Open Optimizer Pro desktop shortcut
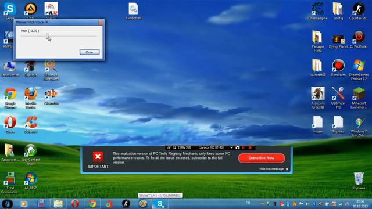The width and height of the screenshot is (372, 209). pyautogui.click(x=338, y=98)
